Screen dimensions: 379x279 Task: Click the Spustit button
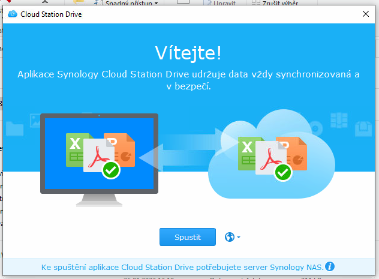(188, 236)
